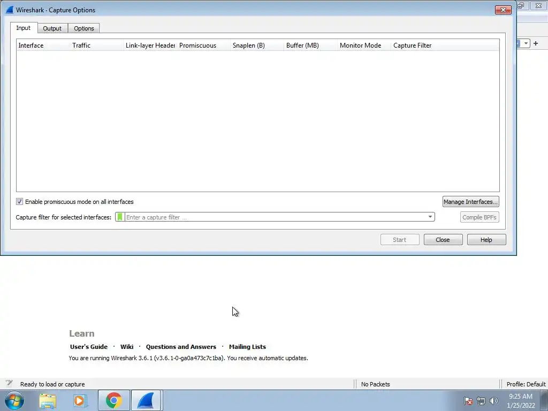Image resolution: width=548 pixels, height=411 pixels.
Task: Click the network tray icon
Action: (481, 401)
